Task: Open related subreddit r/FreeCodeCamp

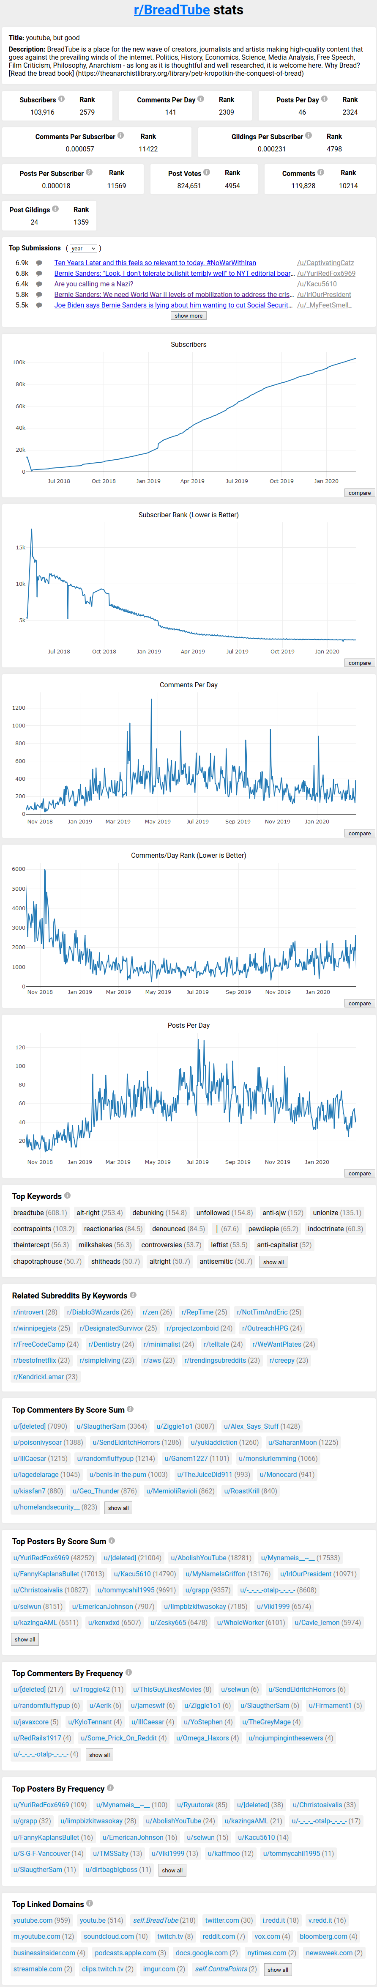Action: [x=38, y=1344]
